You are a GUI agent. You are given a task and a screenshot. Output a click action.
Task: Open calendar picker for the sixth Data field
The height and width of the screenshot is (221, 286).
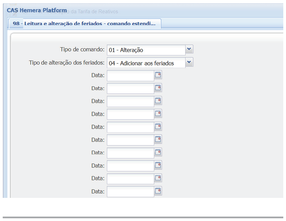pyautogui.click(x=158, y=140)
